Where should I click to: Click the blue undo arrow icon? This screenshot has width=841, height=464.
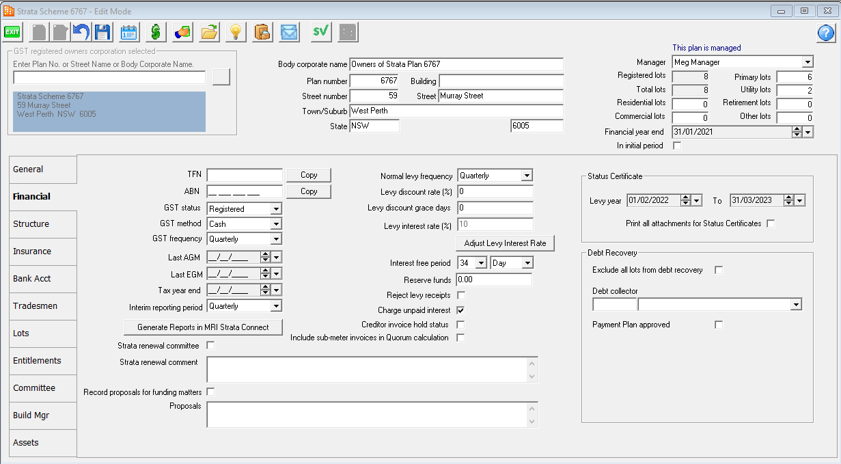point(81,32)
